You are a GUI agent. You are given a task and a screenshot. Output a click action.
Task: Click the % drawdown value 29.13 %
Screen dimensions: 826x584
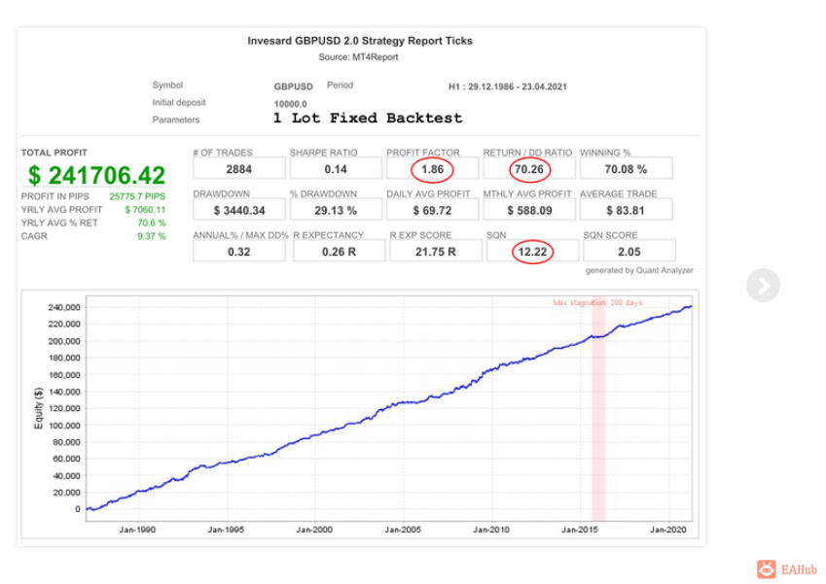[336, 211]
